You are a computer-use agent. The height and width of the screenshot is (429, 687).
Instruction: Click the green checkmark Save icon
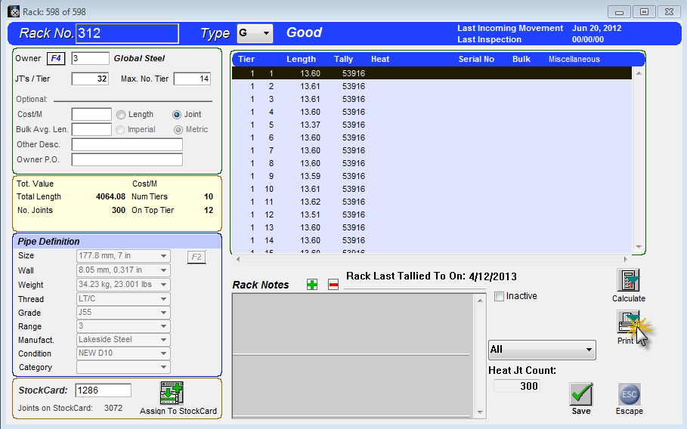(x=580, y=394)
